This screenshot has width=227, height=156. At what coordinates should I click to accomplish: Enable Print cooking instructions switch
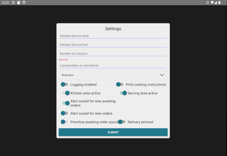tap(120, 85)
